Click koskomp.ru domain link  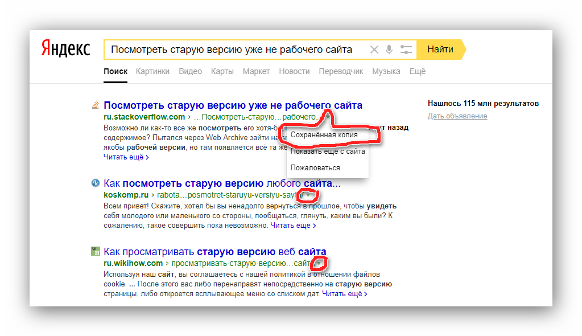click(x=126, y=195)
